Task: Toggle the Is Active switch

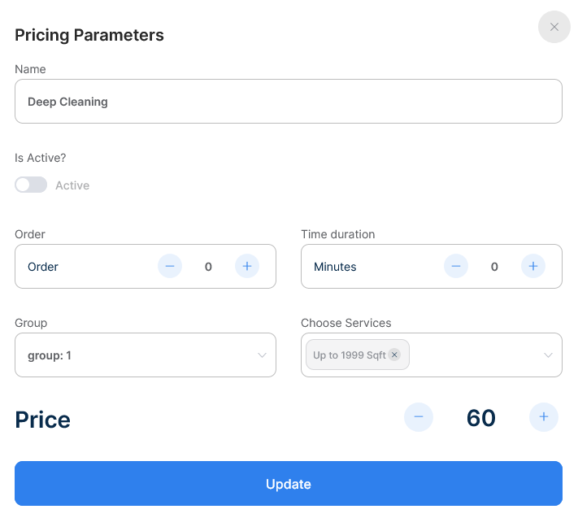Action: click(x=31, y=185)
